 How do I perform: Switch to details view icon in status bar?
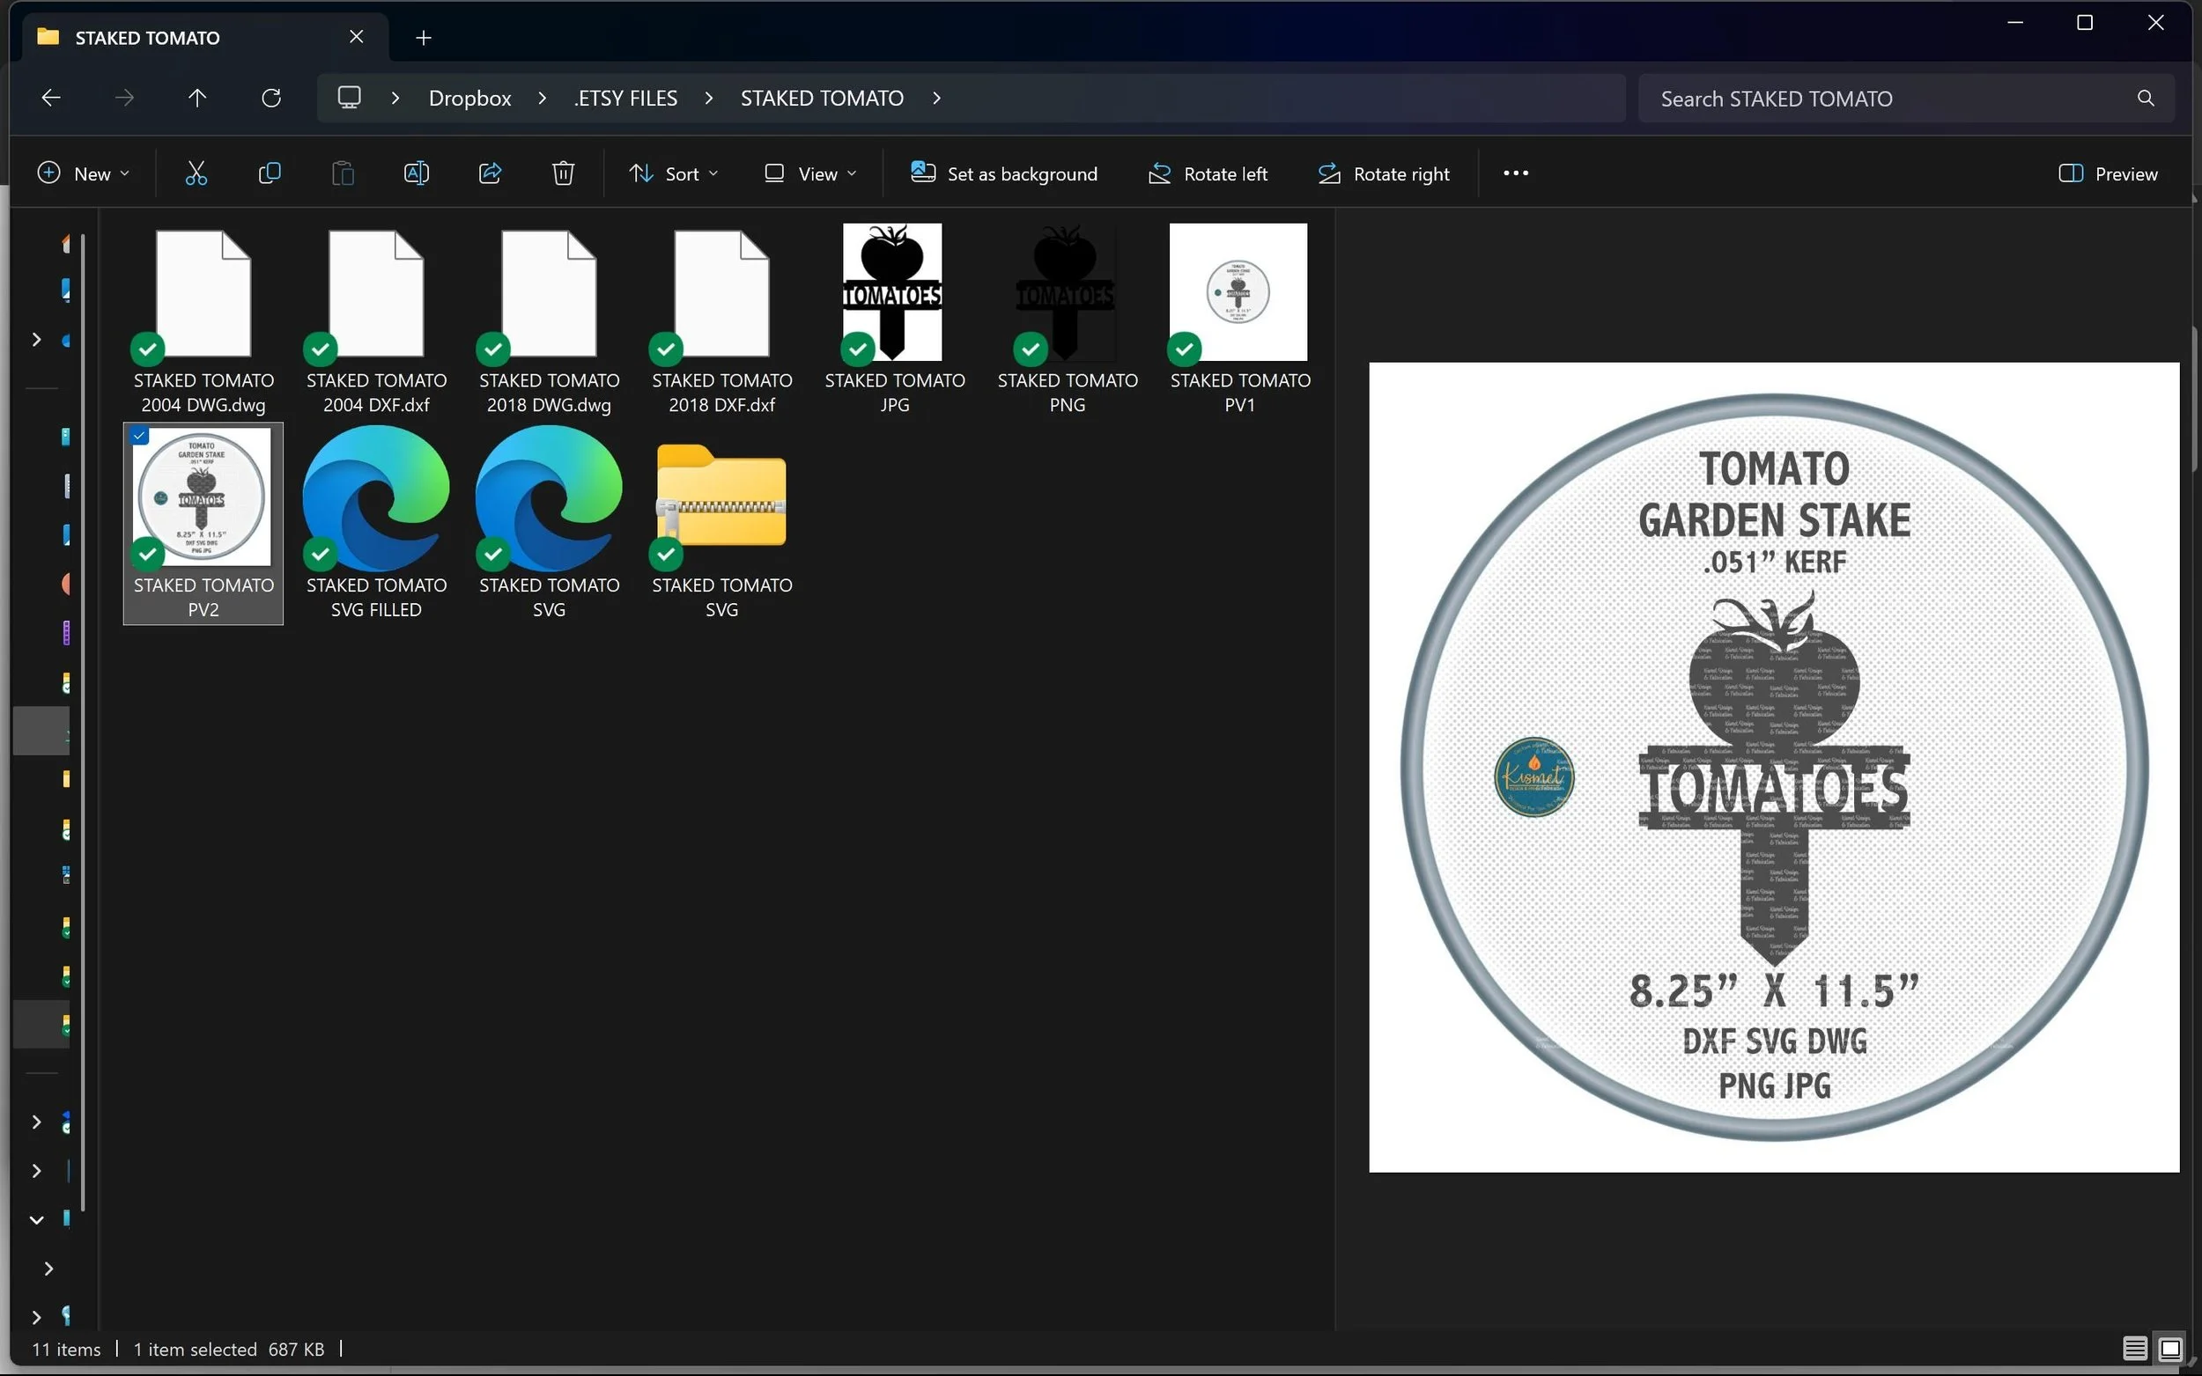[x=2135, y=1348]
